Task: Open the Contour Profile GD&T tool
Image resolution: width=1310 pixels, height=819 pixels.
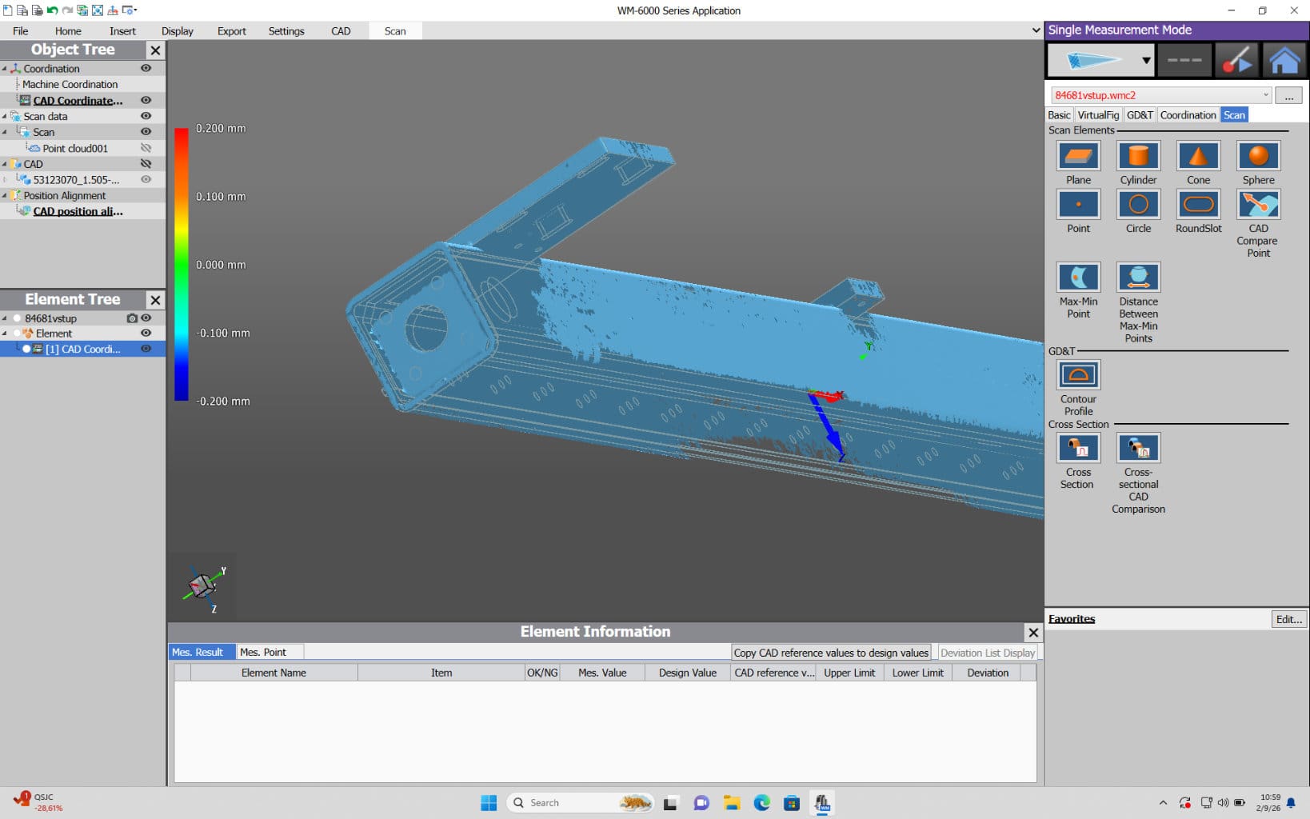Action: [1077, 375]
